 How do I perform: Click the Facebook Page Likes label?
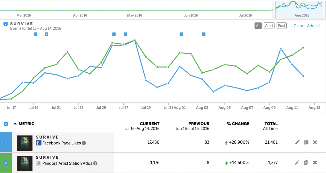61,143
